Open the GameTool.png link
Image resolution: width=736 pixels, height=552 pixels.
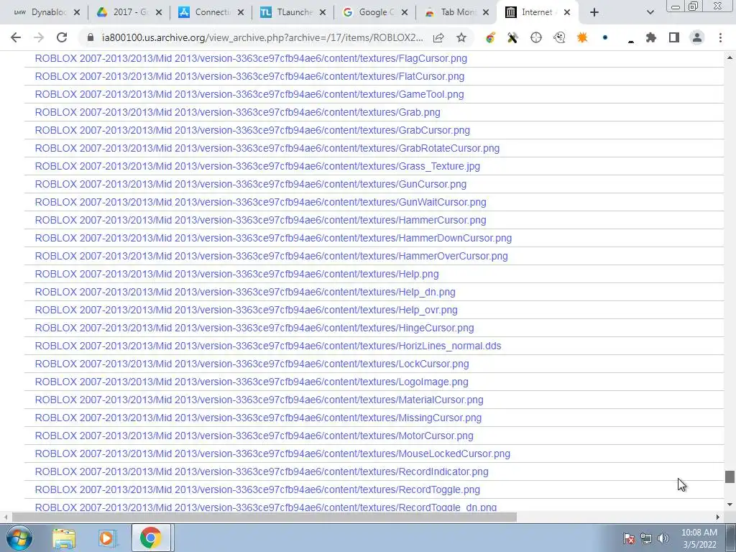tap(249, 94)
